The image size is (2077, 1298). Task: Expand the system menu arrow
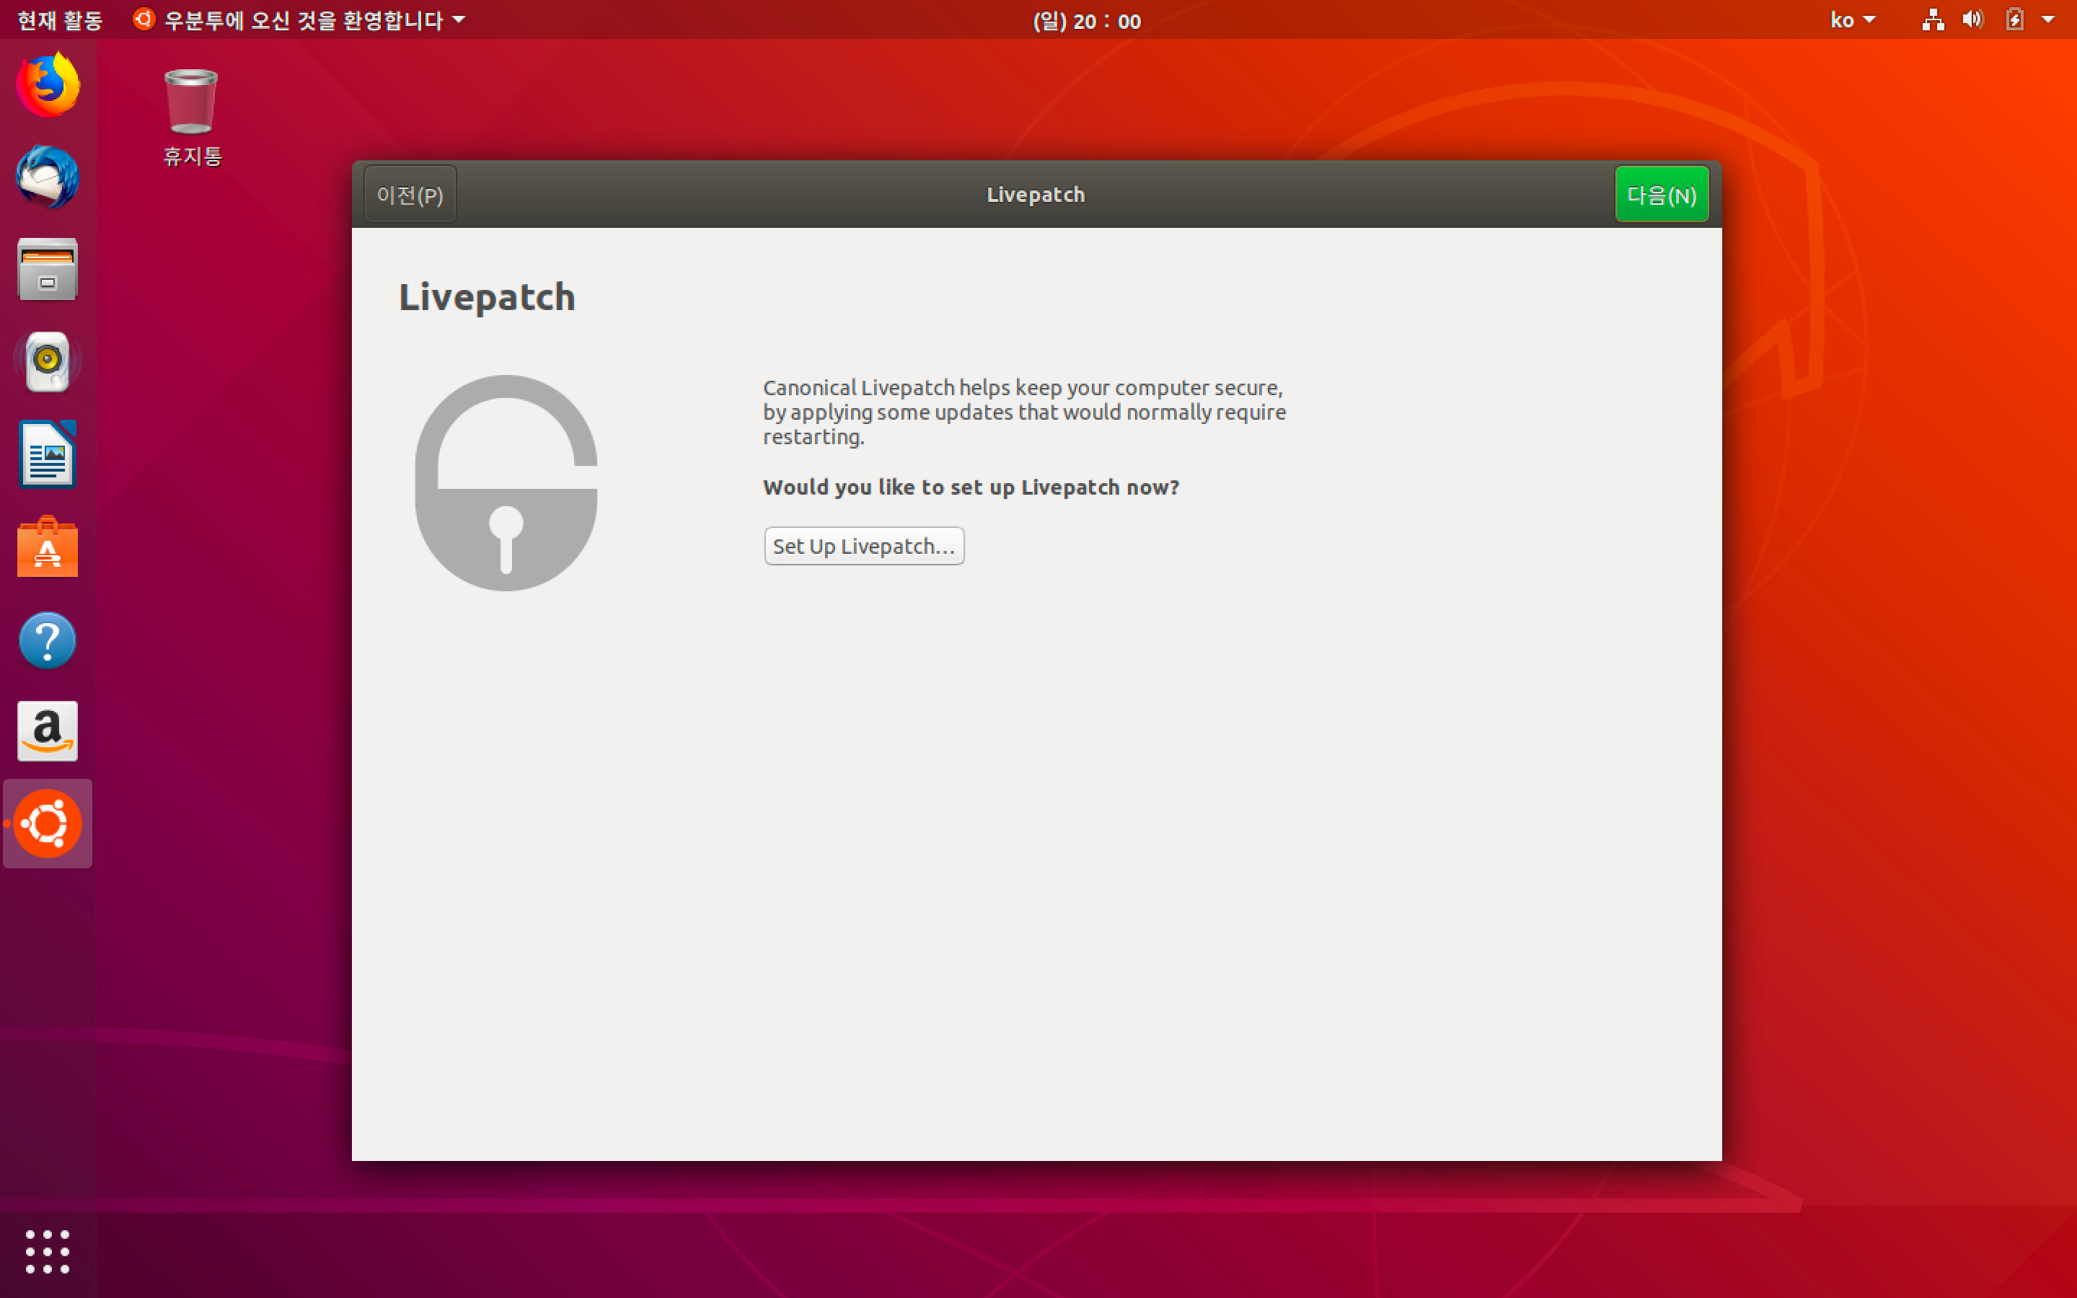click(2049, 19)
